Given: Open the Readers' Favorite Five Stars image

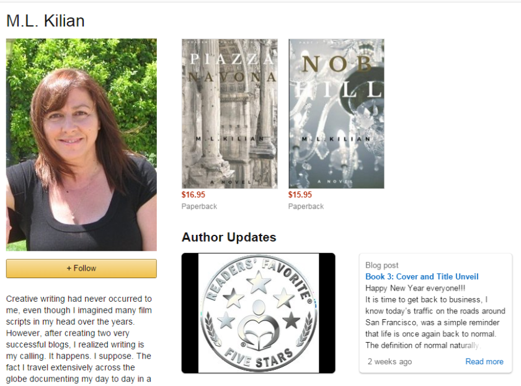Looking at the screenshot, I should pos(259,313).
